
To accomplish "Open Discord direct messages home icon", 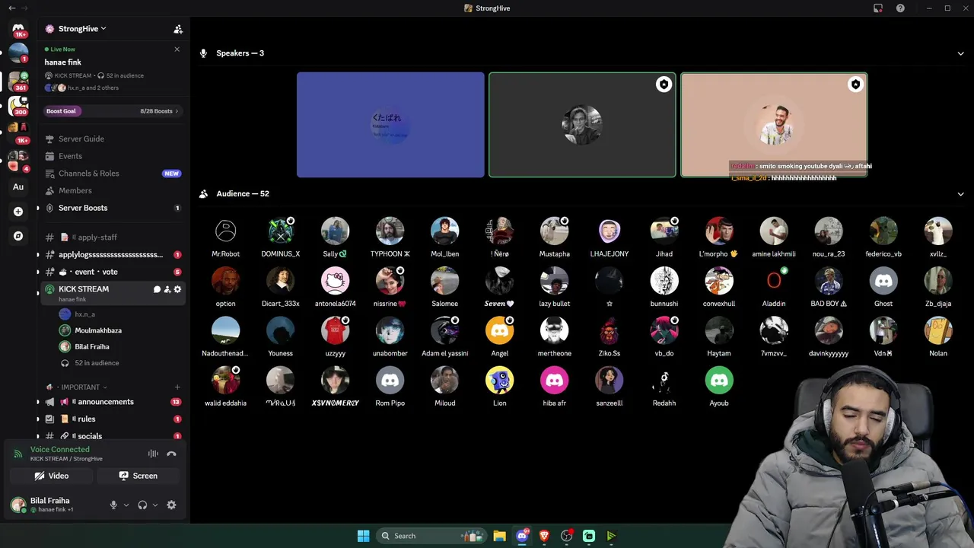I will click(x=18, y=29).
